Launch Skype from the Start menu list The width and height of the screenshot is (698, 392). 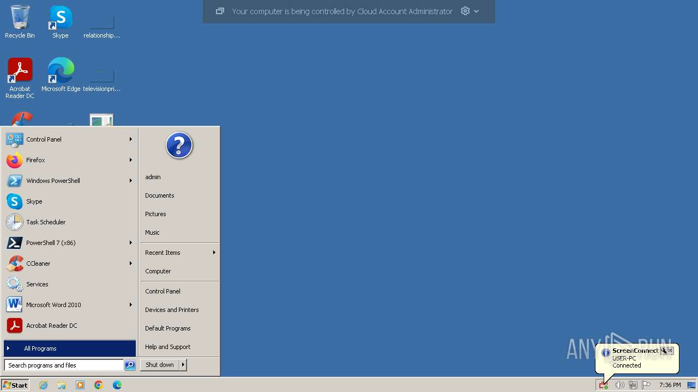coord(70,201)
